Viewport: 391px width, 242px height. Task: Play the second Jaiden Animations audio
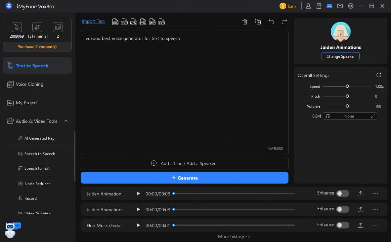(138, 209)
